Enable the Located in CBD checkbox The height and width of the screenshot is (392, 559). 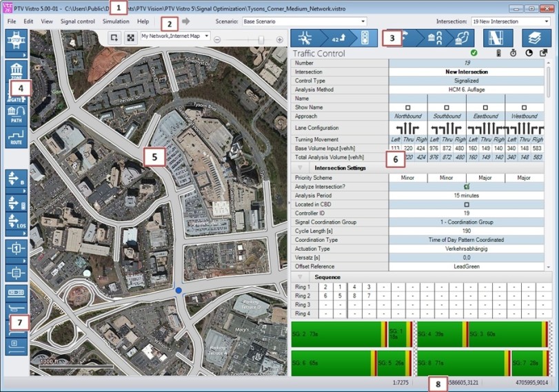coord(467,205)
